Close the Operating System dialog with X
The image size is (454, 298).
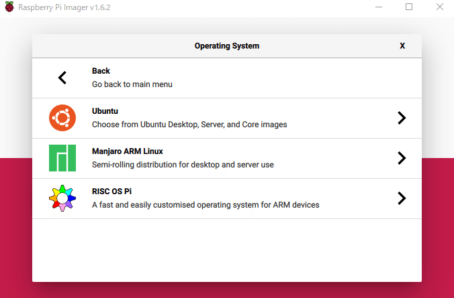(402, 46)
